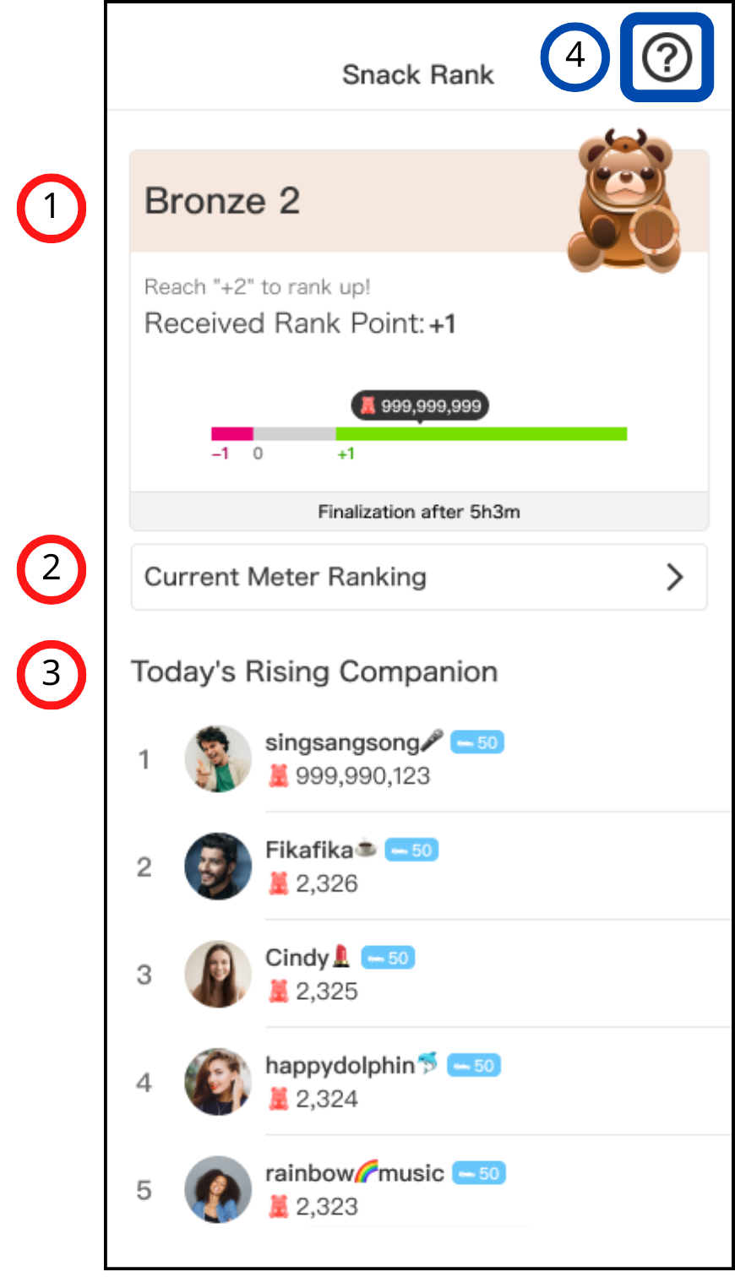Click Cindy's level 50 badge
The height and width of the screenshot is (1277, 735).
389,959
